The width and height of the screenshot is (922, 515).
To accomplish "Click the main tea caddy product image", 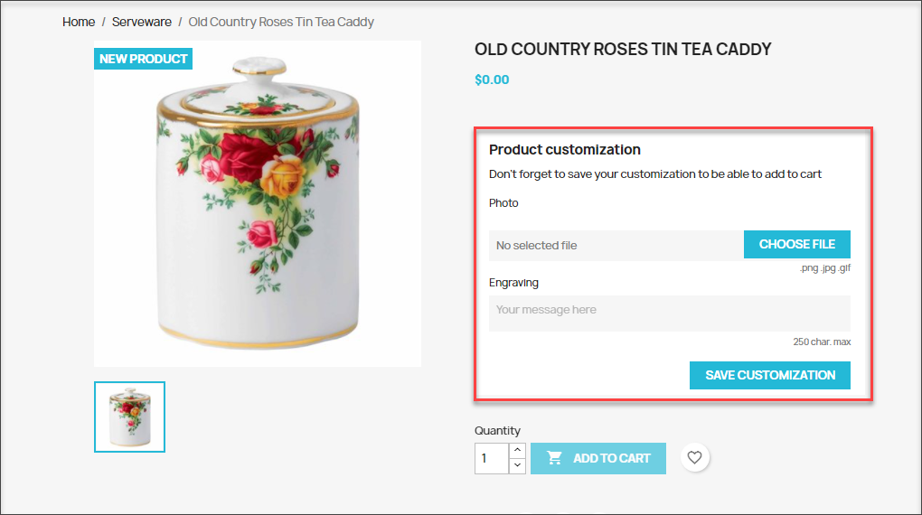I will (258, 203).
